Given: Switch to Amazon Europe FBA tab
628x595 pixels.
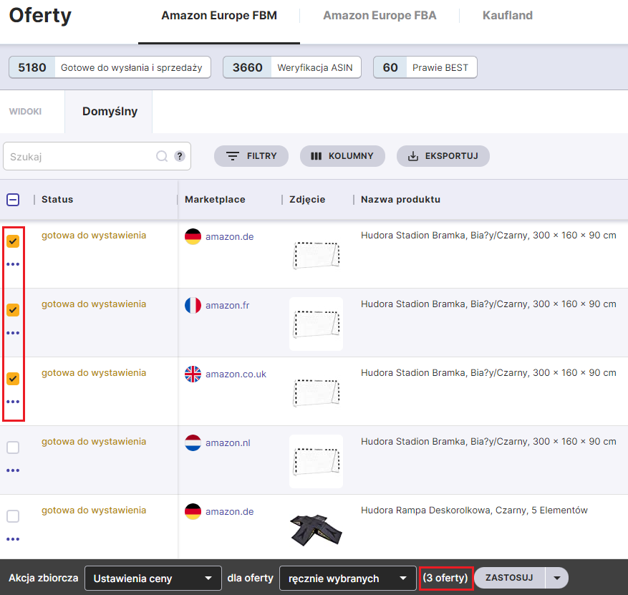Looking at the screenshot, I should click(x=380, y=16).
